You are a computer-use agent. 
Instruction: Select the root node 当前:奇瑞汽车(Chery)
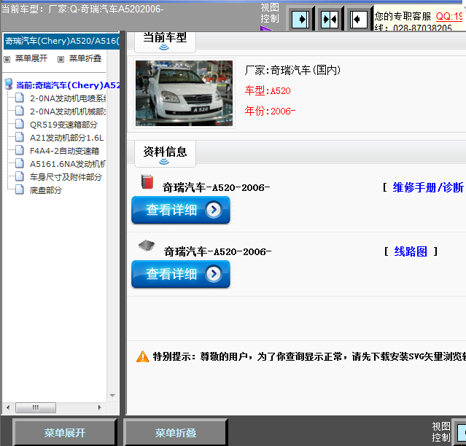[x=68, y=85]
